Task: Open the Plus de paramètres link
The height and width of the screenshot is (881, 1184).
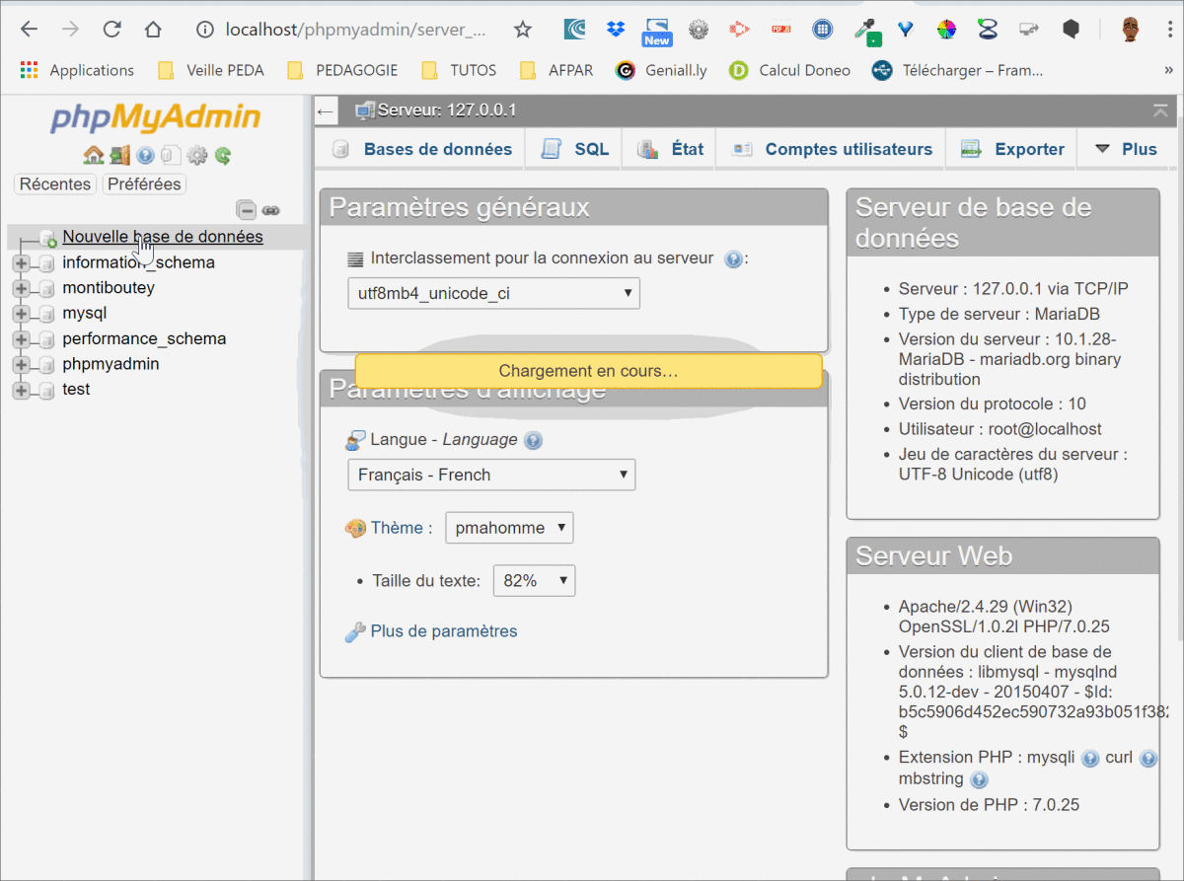Action: (444, 631)
